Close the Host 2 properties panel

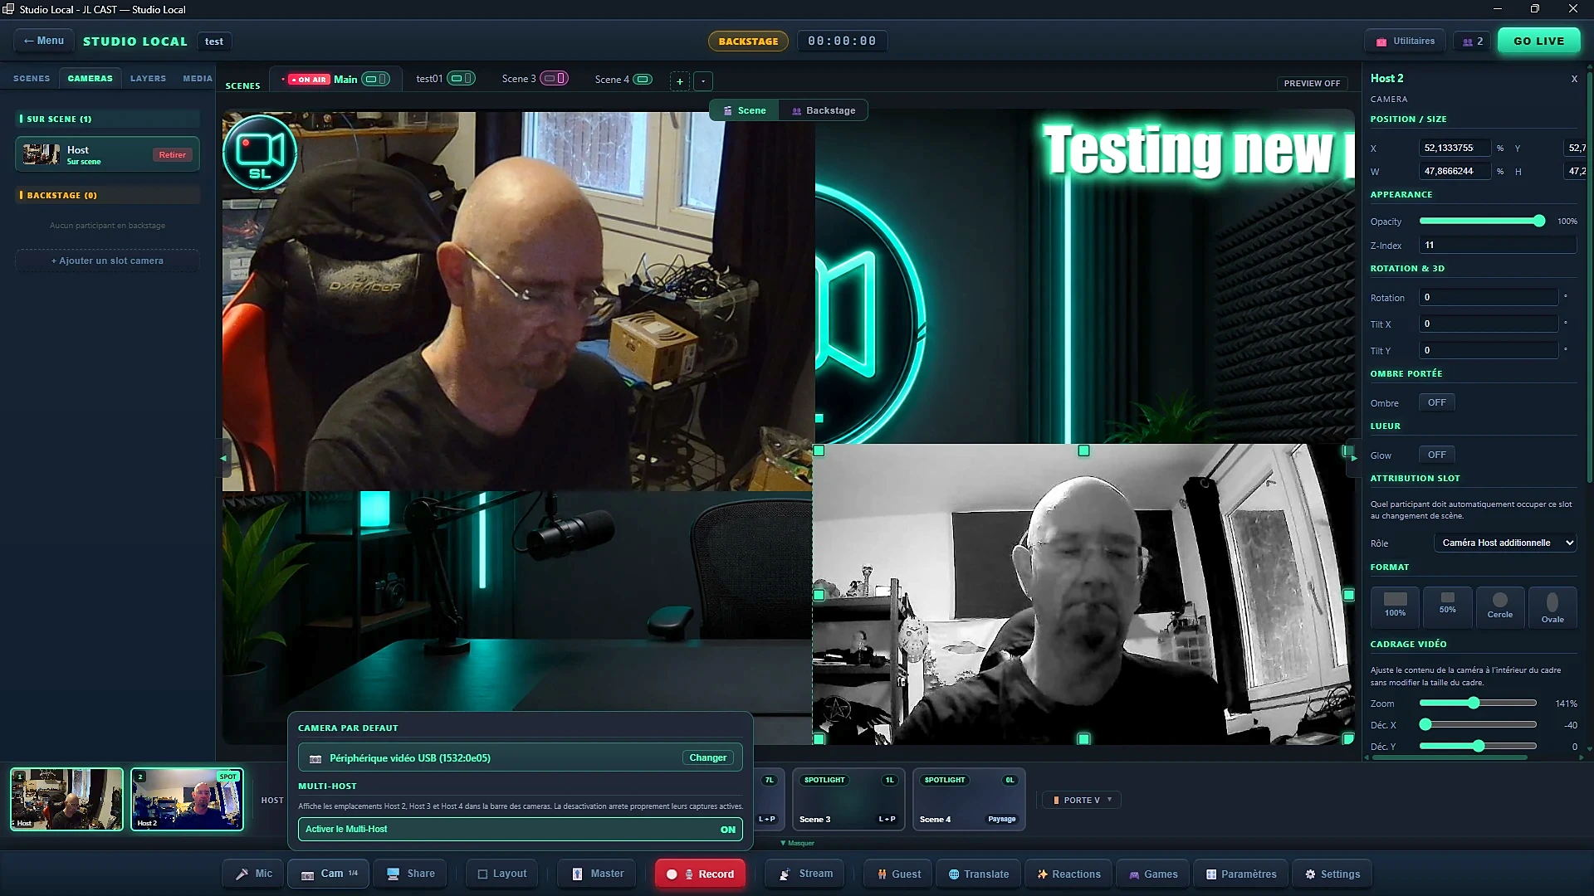(x=1574, y=79)
